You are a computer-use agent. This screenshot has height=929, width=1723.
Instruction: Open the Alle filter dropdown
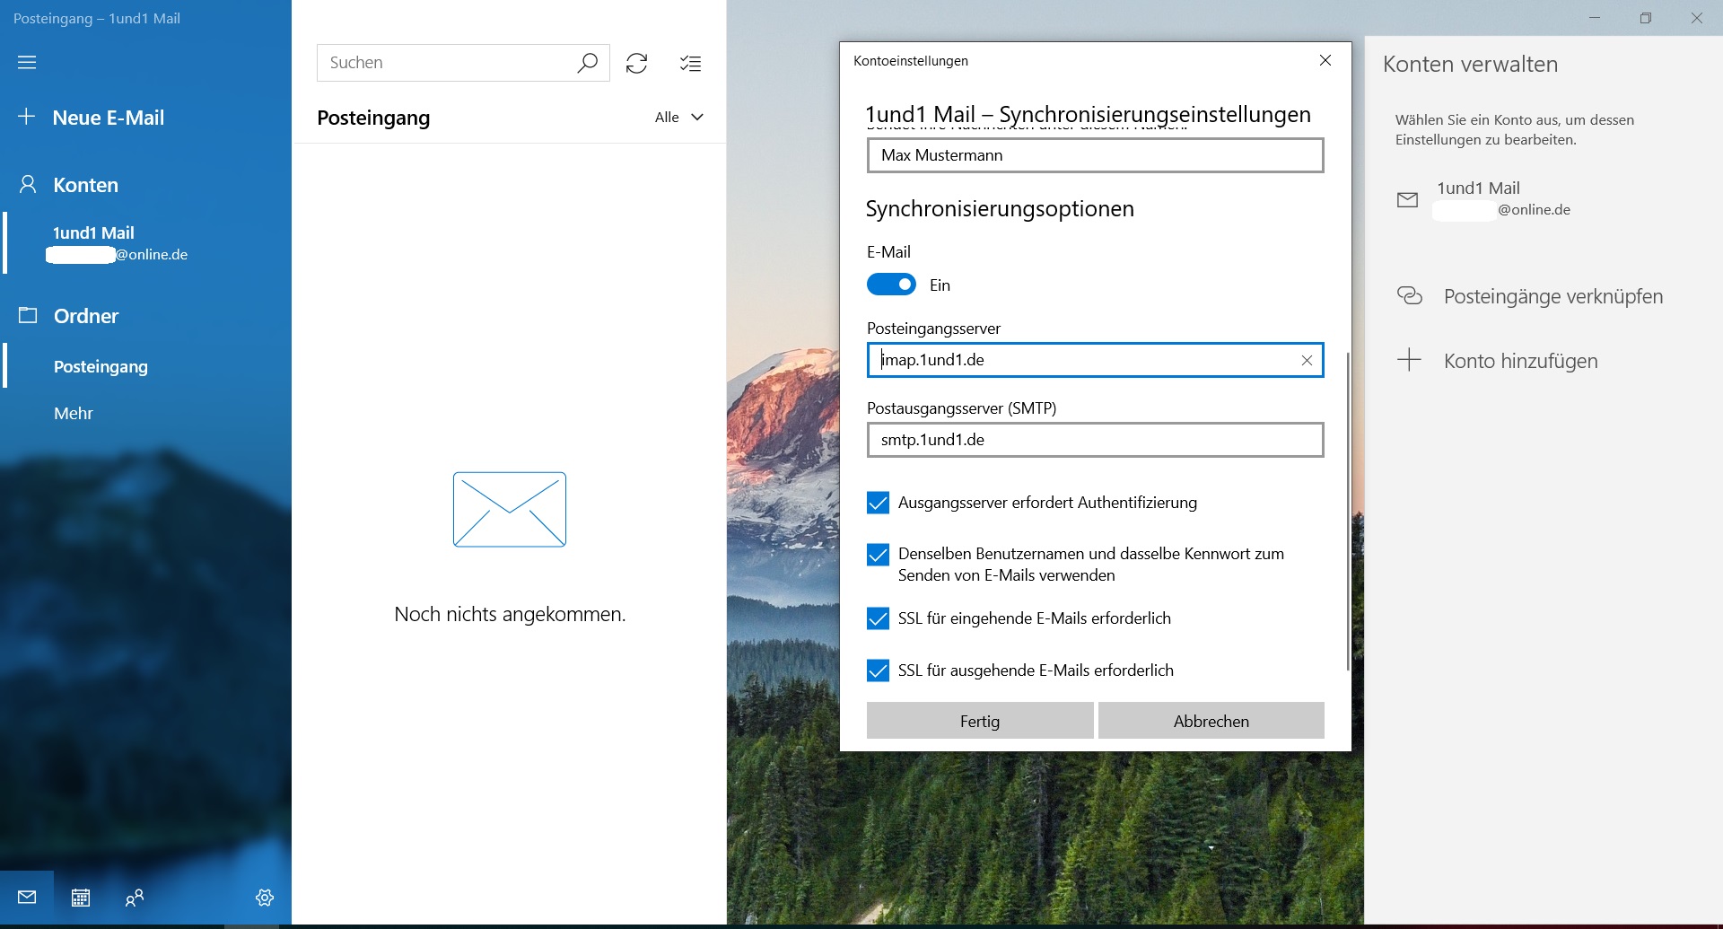coord(679,117)
